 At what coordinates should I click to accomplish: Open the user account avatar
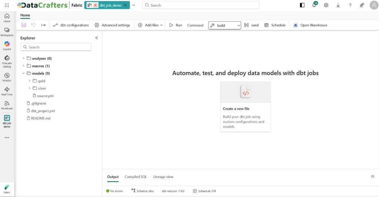(374, 5)
